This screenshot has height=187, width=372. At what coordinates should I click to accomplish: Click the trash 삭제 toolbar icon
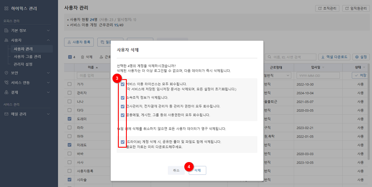[86, 57]
